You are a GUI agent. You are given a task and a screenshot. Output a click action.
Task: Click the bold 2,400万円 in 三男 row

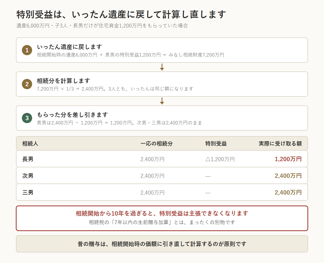point(288,192)
